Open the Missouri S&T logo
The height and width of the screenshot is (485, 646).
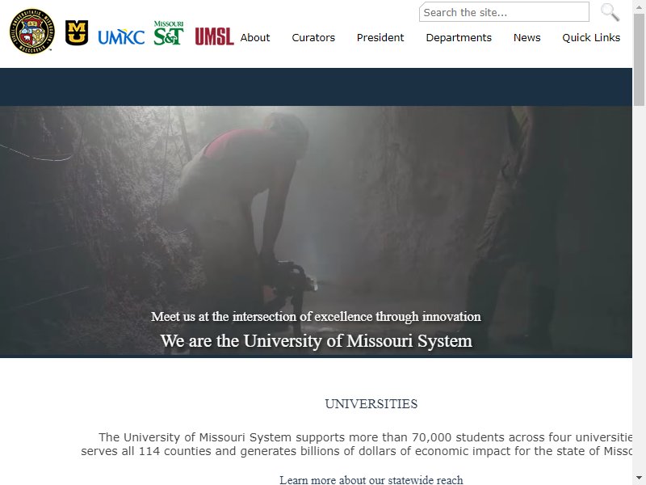[x=169, y=33]
